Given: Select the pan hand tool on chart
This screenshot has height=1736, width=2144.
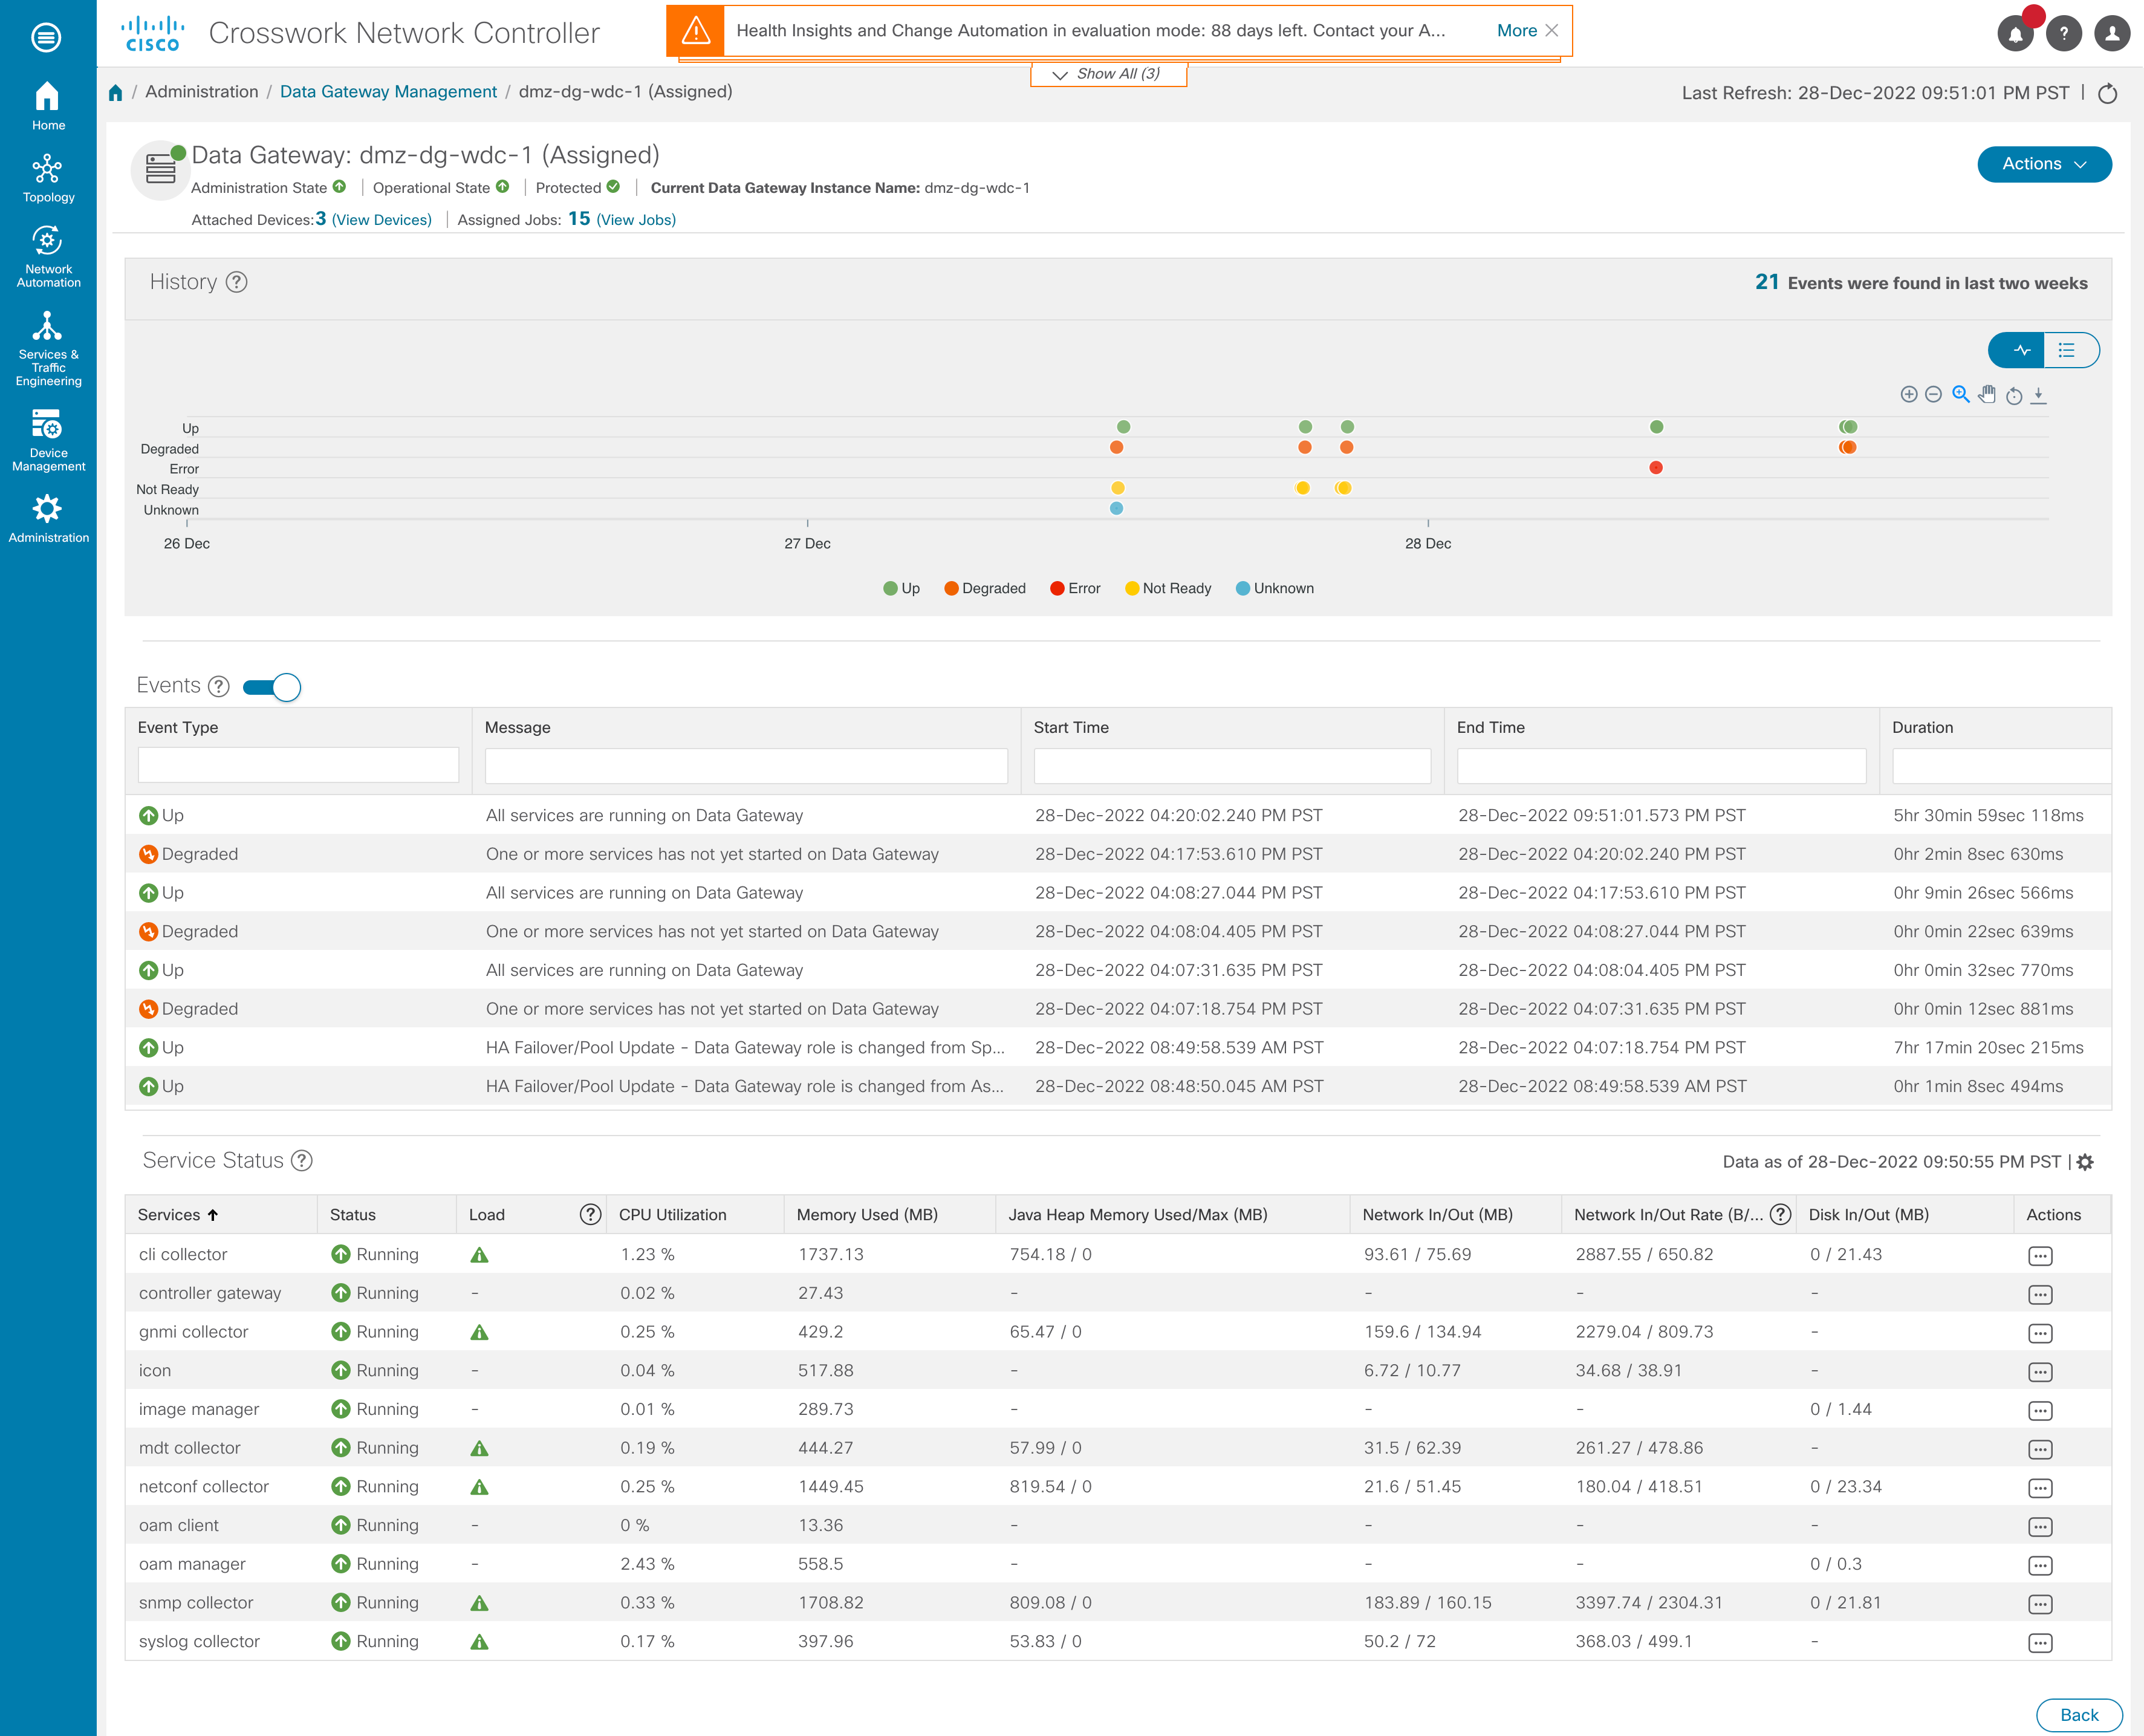Looking at the screenshot, I should [1986, 395].
